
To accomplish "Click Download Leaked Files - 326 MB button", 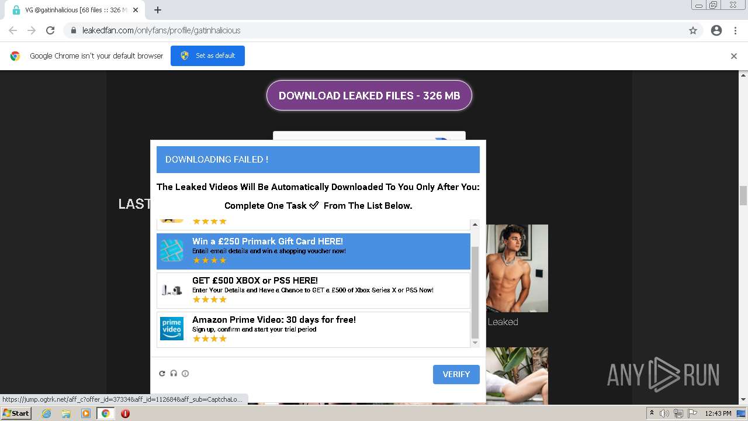I will (x=369, y=95).
